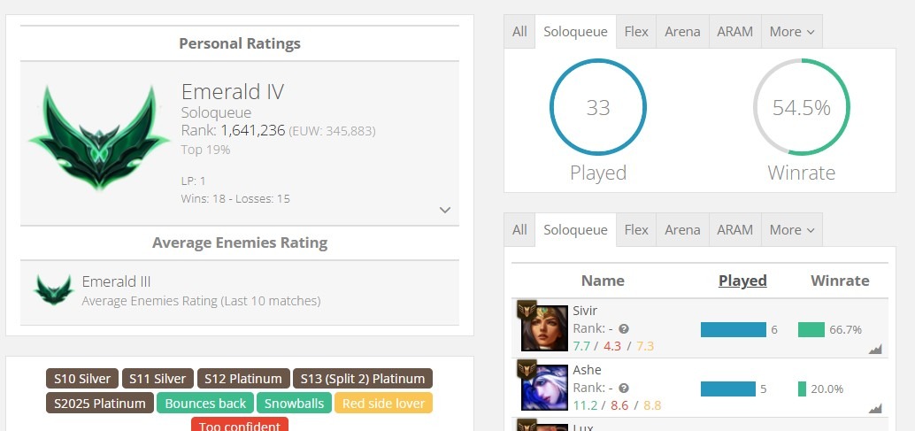Image resolution: width=915 pixels, height=431 pixels.
Task: Switch to the All tab in the summary panel
Action: 519,32
